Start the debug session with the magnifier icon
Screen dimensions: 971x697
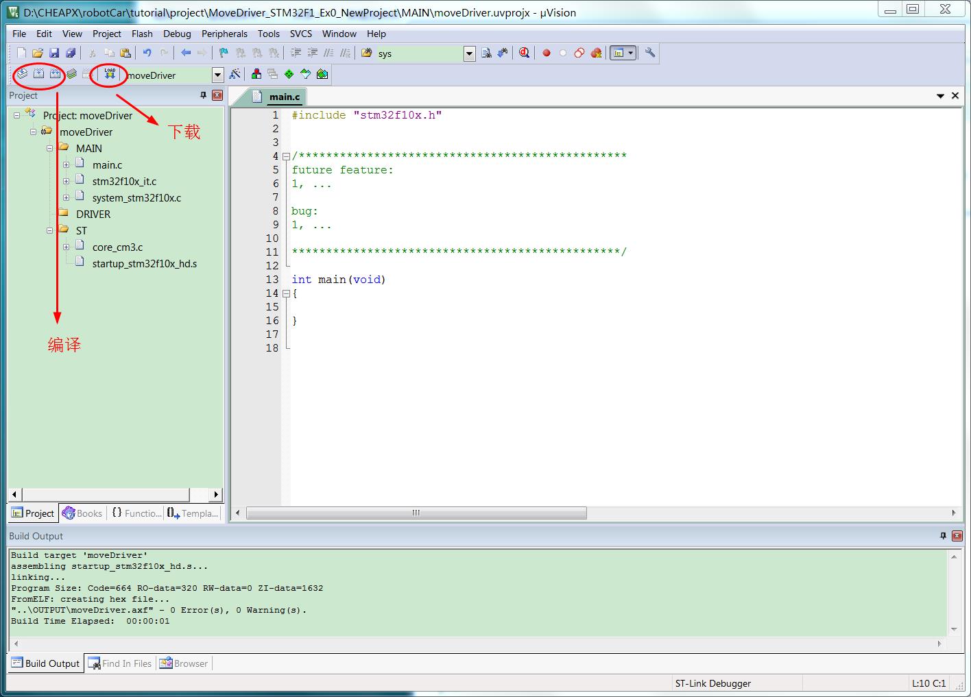525,53
